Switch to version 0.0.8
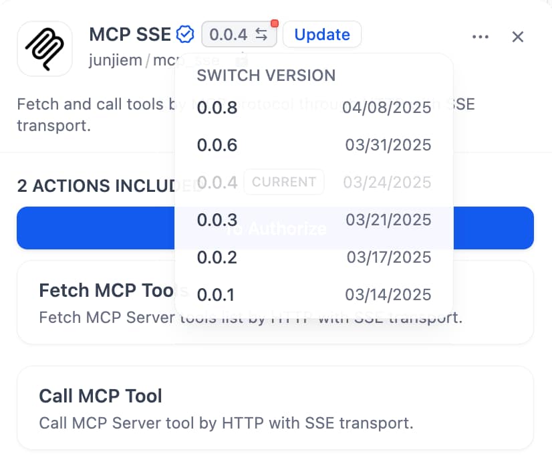 (x=313, y=108)
